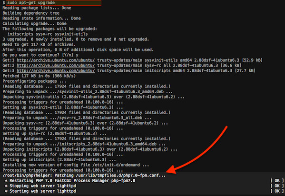The width and height of the screenshot is (285, 196).
Task: Click the dollar prompt symbol
Action: point(4,3)
